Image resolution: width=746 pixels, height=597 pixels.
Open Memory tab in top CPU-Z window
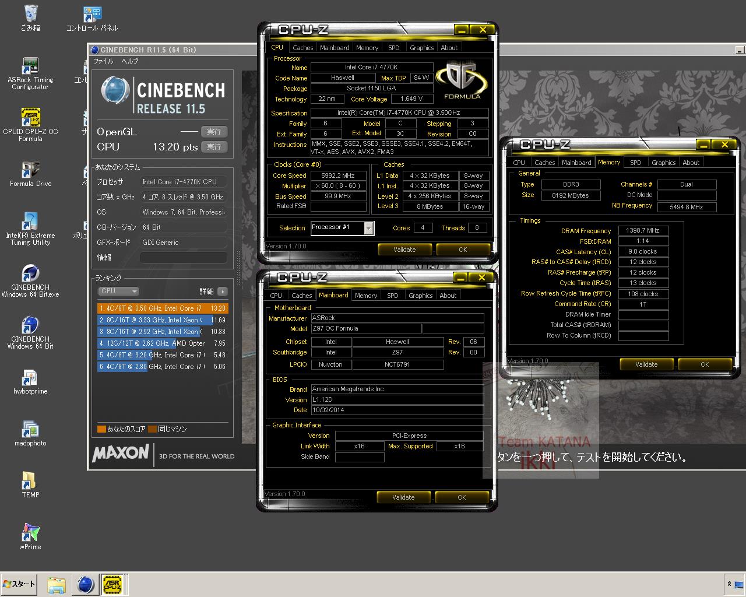(367, 48)
